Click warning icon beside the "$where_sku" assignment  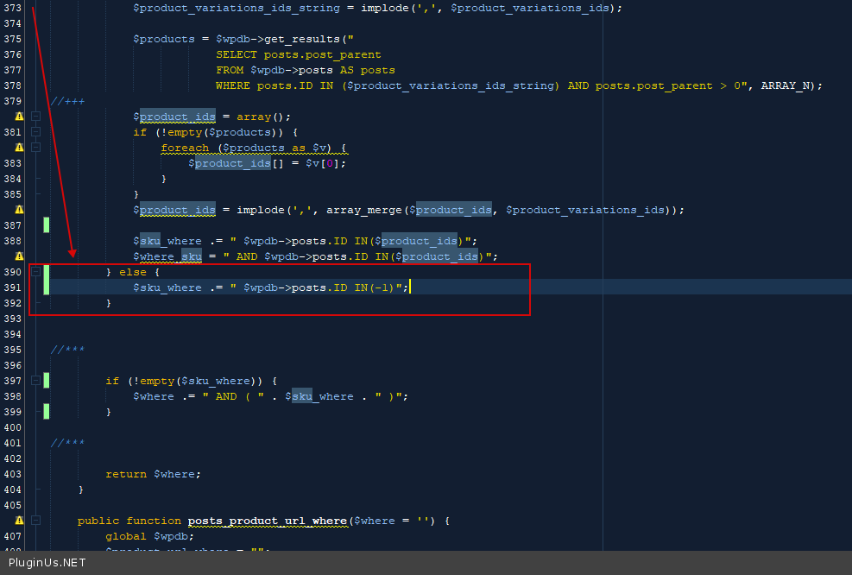click(19, 256)
